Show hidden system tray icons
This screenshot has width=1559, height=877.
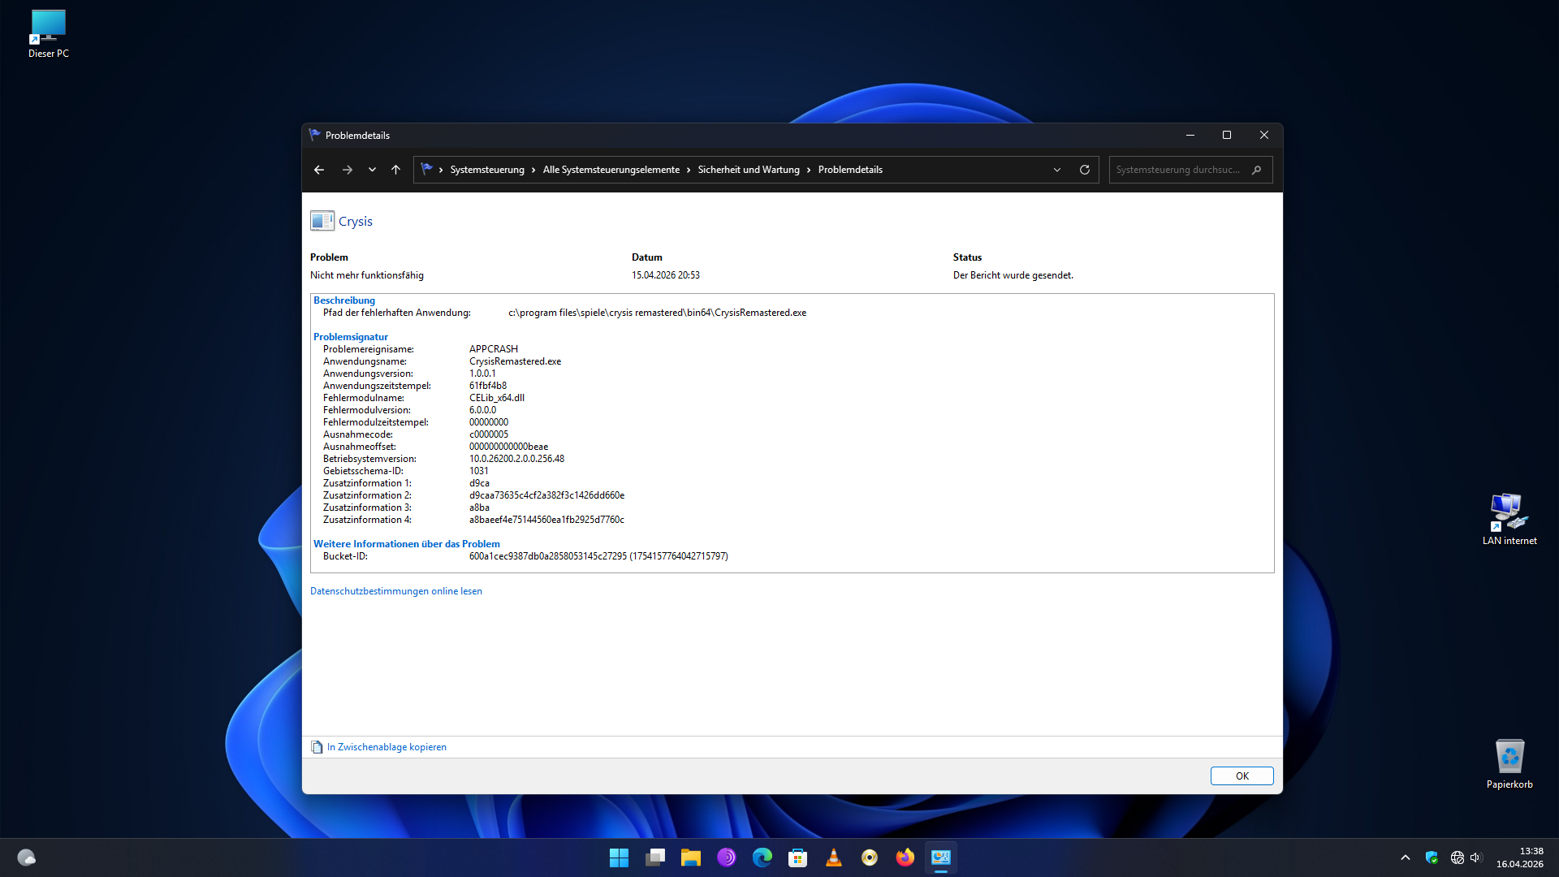point(1405,858)
